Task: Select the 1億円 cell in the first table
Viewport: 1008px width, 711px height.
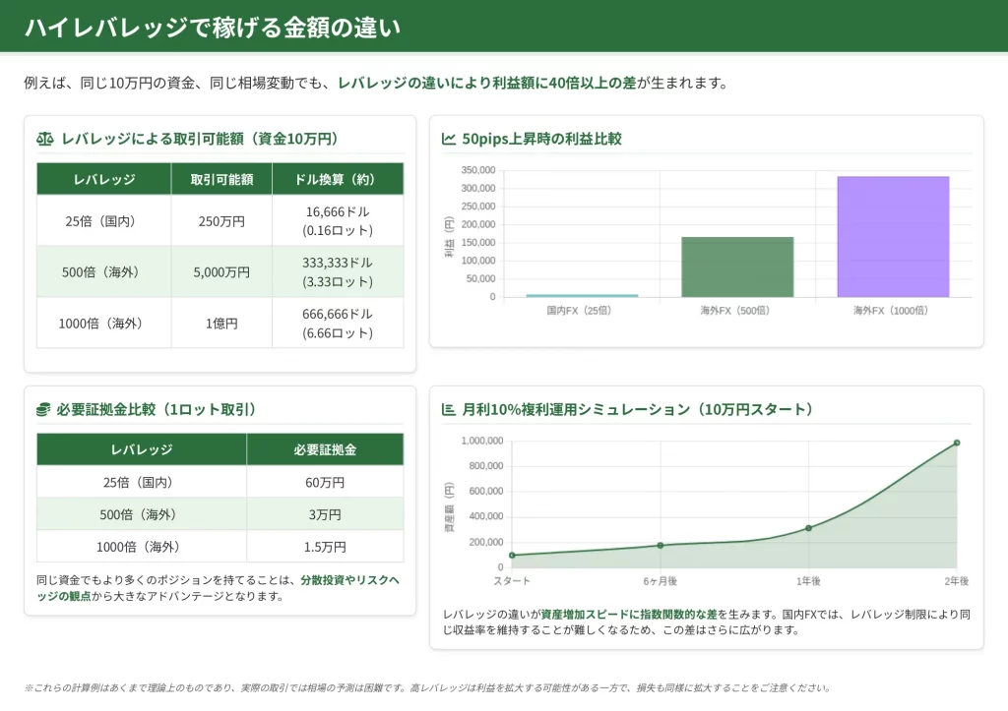Action: (221, 323)
